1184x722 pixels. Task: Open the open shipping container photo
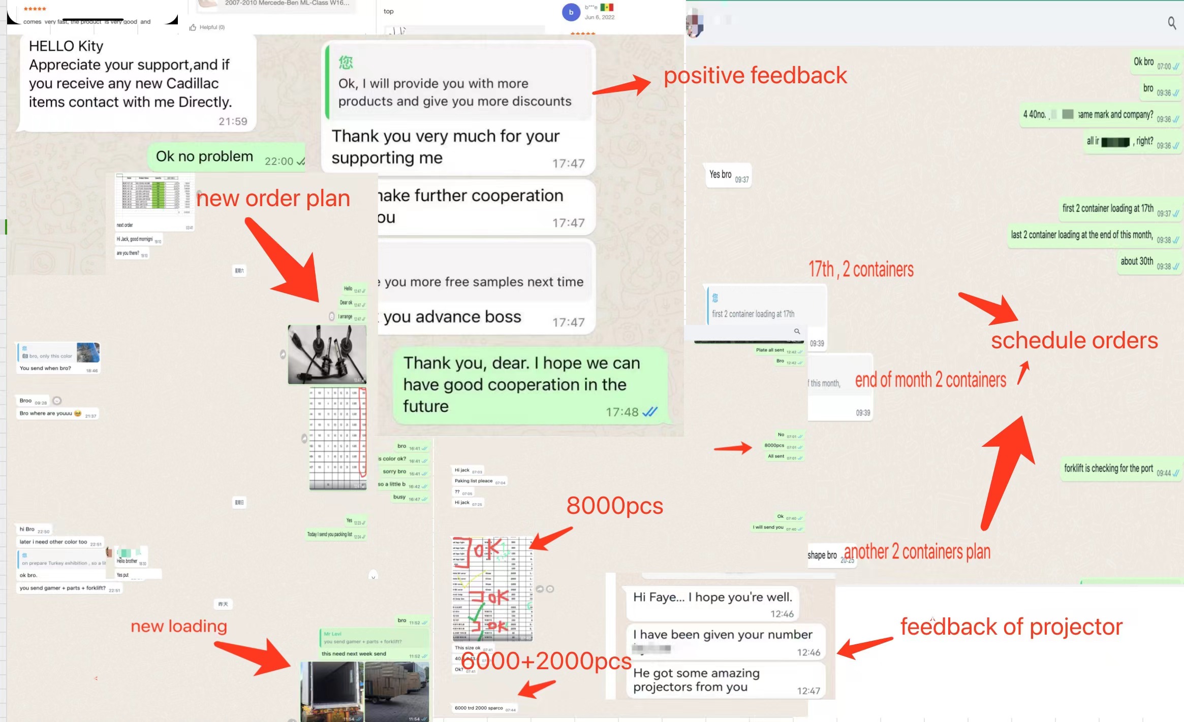tap(331, 691)
